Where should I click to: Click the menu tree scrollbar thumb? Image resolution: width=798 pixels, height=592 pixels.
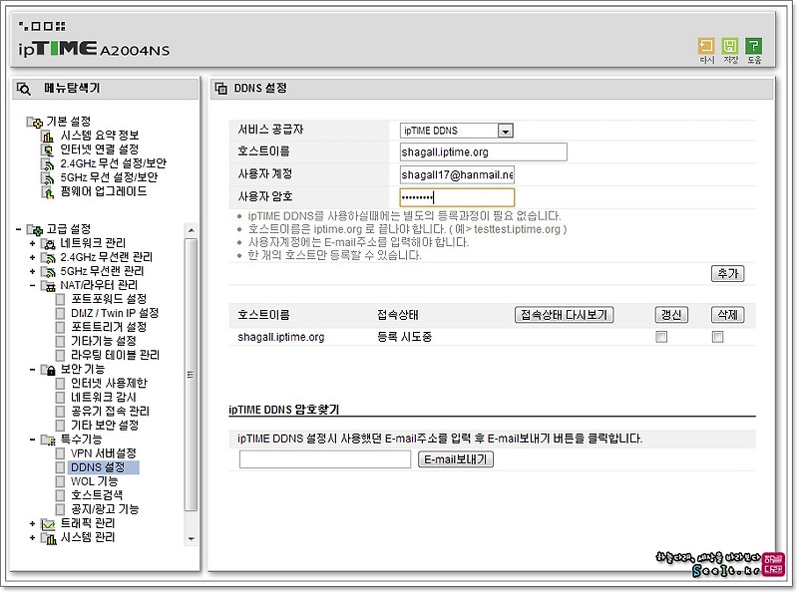coord(191,375)
